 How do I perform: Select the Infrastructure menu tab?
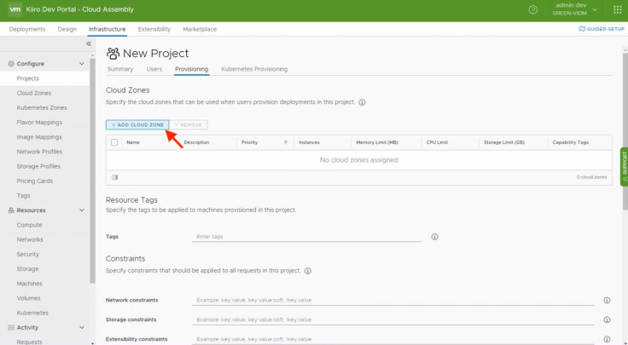107,29
